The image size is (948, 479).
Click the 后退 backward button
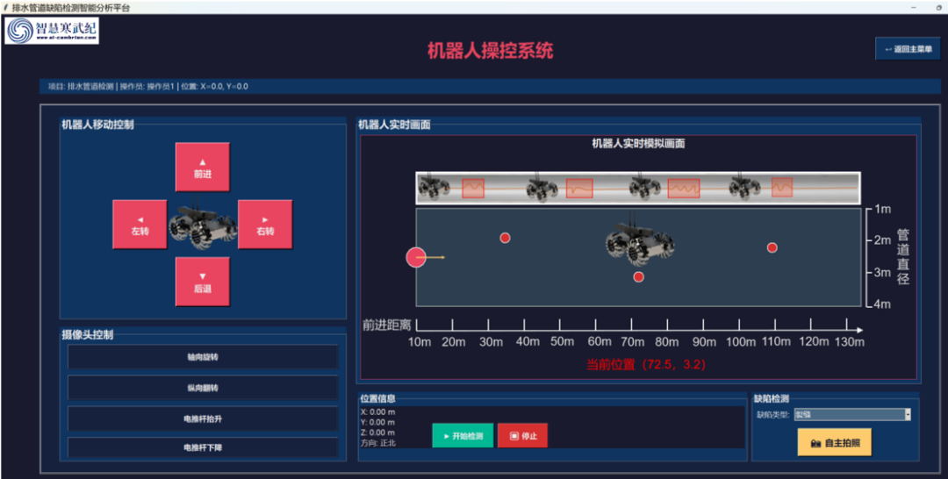202,282
